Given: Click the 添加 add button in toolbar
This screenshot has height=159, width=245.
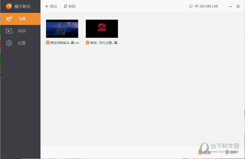Looking at the screenshot, I should pyautogui.click(x=51, y=6).
